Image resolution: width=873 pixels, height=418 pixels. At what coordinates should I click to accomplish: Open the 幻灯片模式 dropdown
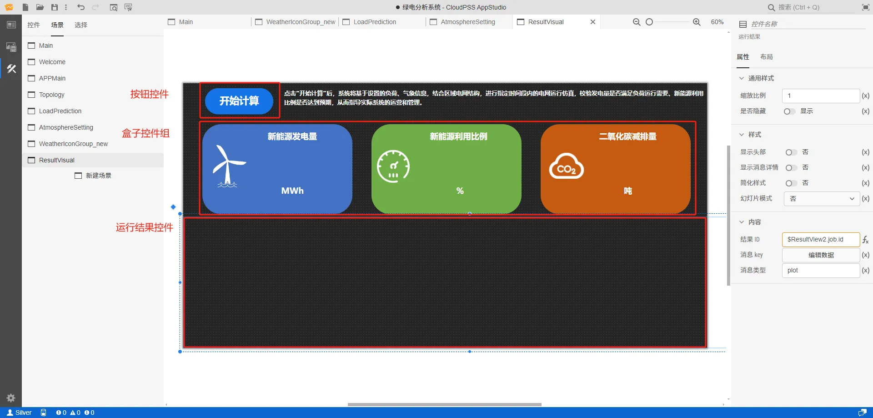click(x=822, y=199)
